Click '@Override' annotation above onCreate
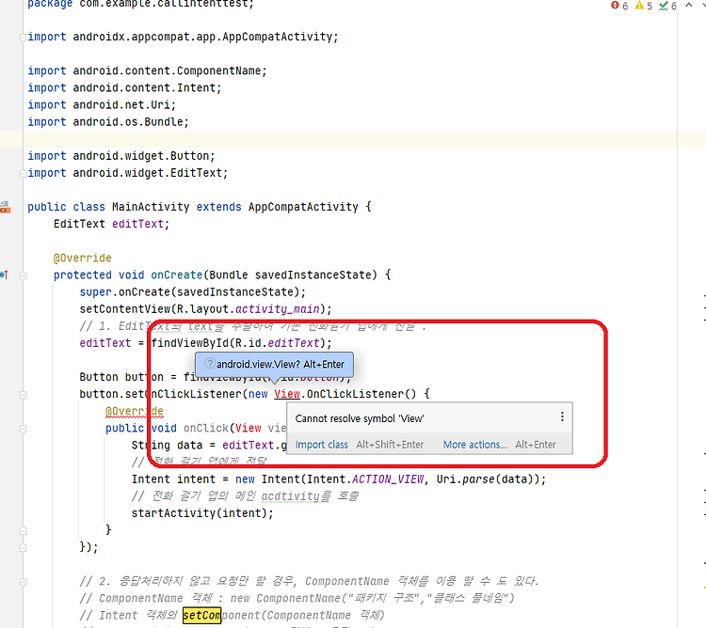706x628 pixels. tap(83, 259)
